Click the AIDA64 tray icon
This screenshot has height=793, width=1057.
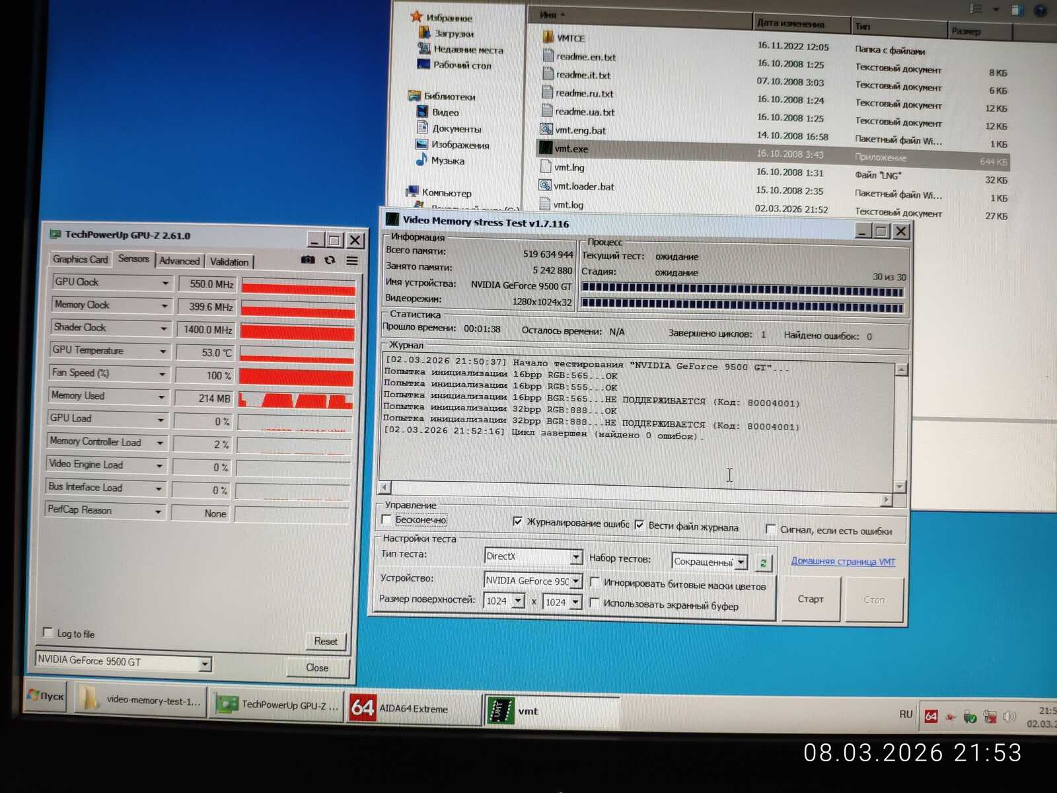tap(931, 716)
